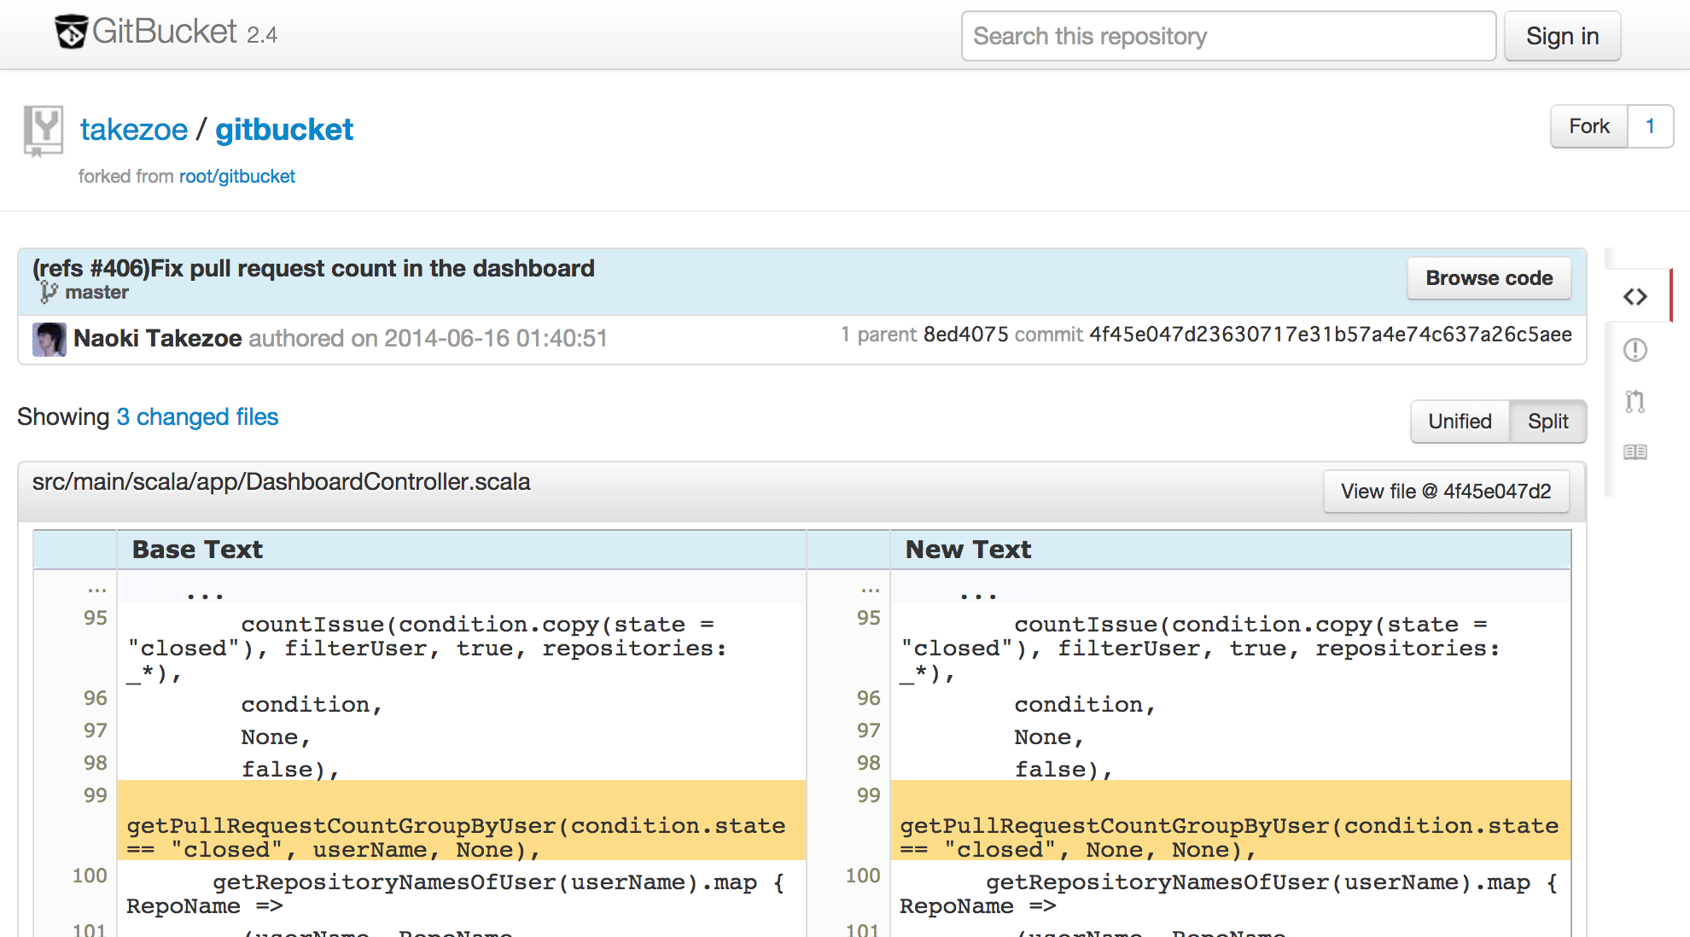
Task: Click the GitBucket logo icon
Action: (x=71, y=32)
